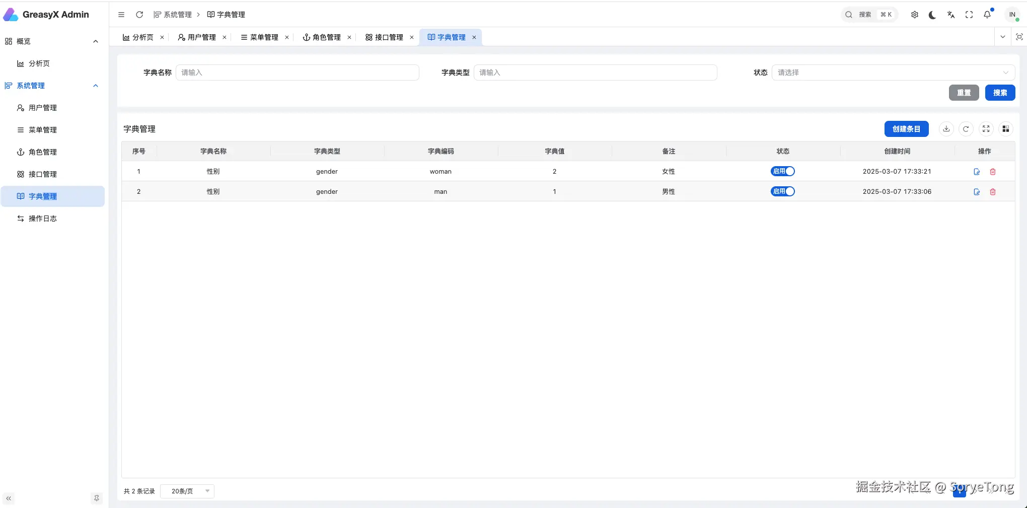Refresh the dictionary table

pos(966,129)
